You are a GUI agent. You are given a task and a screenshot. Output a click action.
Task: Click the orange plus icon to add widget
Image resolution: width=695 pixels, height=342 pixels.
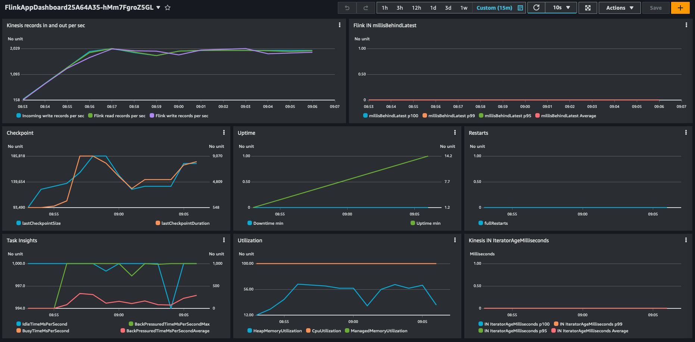680,7
